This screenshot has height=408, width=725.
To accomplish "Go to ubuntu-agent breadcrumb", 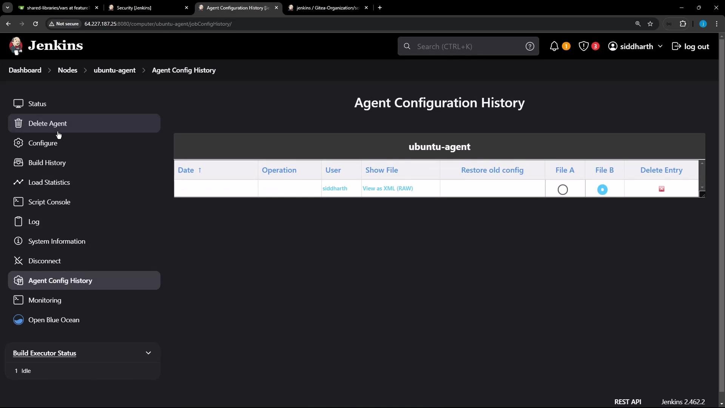I will tap(114, 70).
